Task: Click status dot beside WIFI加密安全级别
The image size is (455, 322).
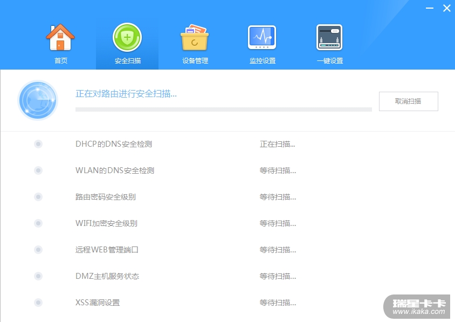Action: (x=38, y=223)
